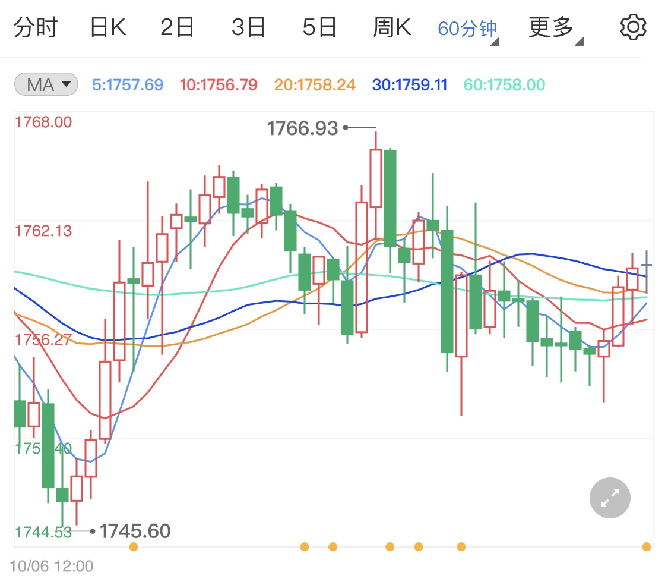Click the MA5 value 1757.69
Image resolution: width=668 pixels, height=585 pixels.
129,84
